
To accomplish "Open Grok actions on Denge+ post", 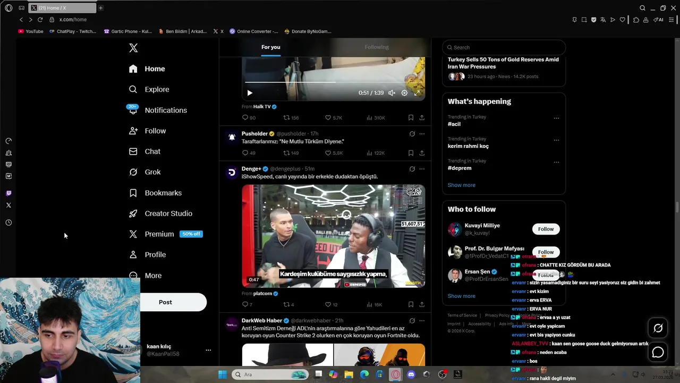I will click(x=412, y=169).
